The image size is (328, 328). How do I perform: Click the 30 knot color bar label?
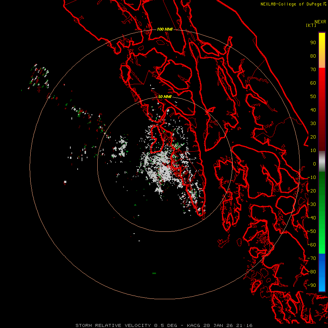pos(313,124)
